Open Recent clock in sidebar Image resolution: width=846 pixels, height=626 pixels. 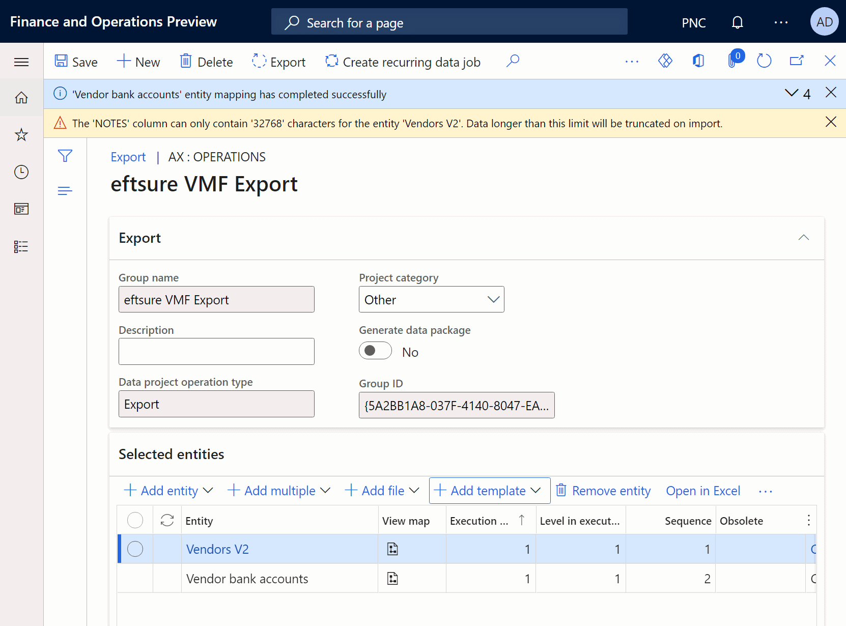point(21,172)
